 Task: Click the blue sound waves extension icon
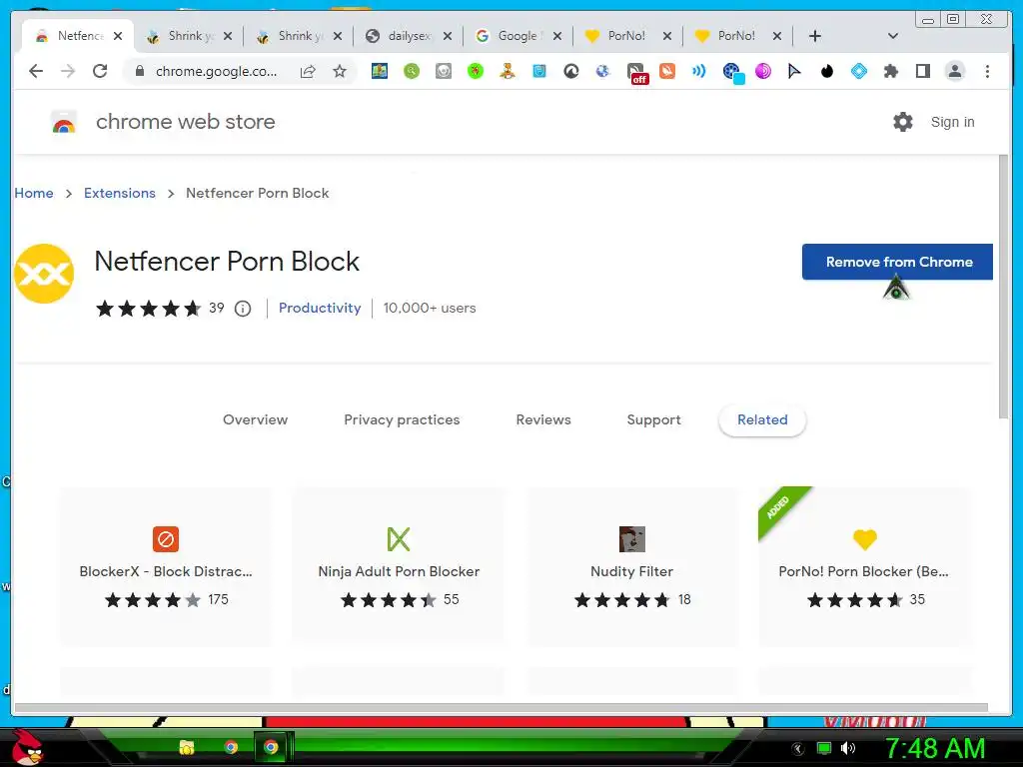[x=698, y=71]
